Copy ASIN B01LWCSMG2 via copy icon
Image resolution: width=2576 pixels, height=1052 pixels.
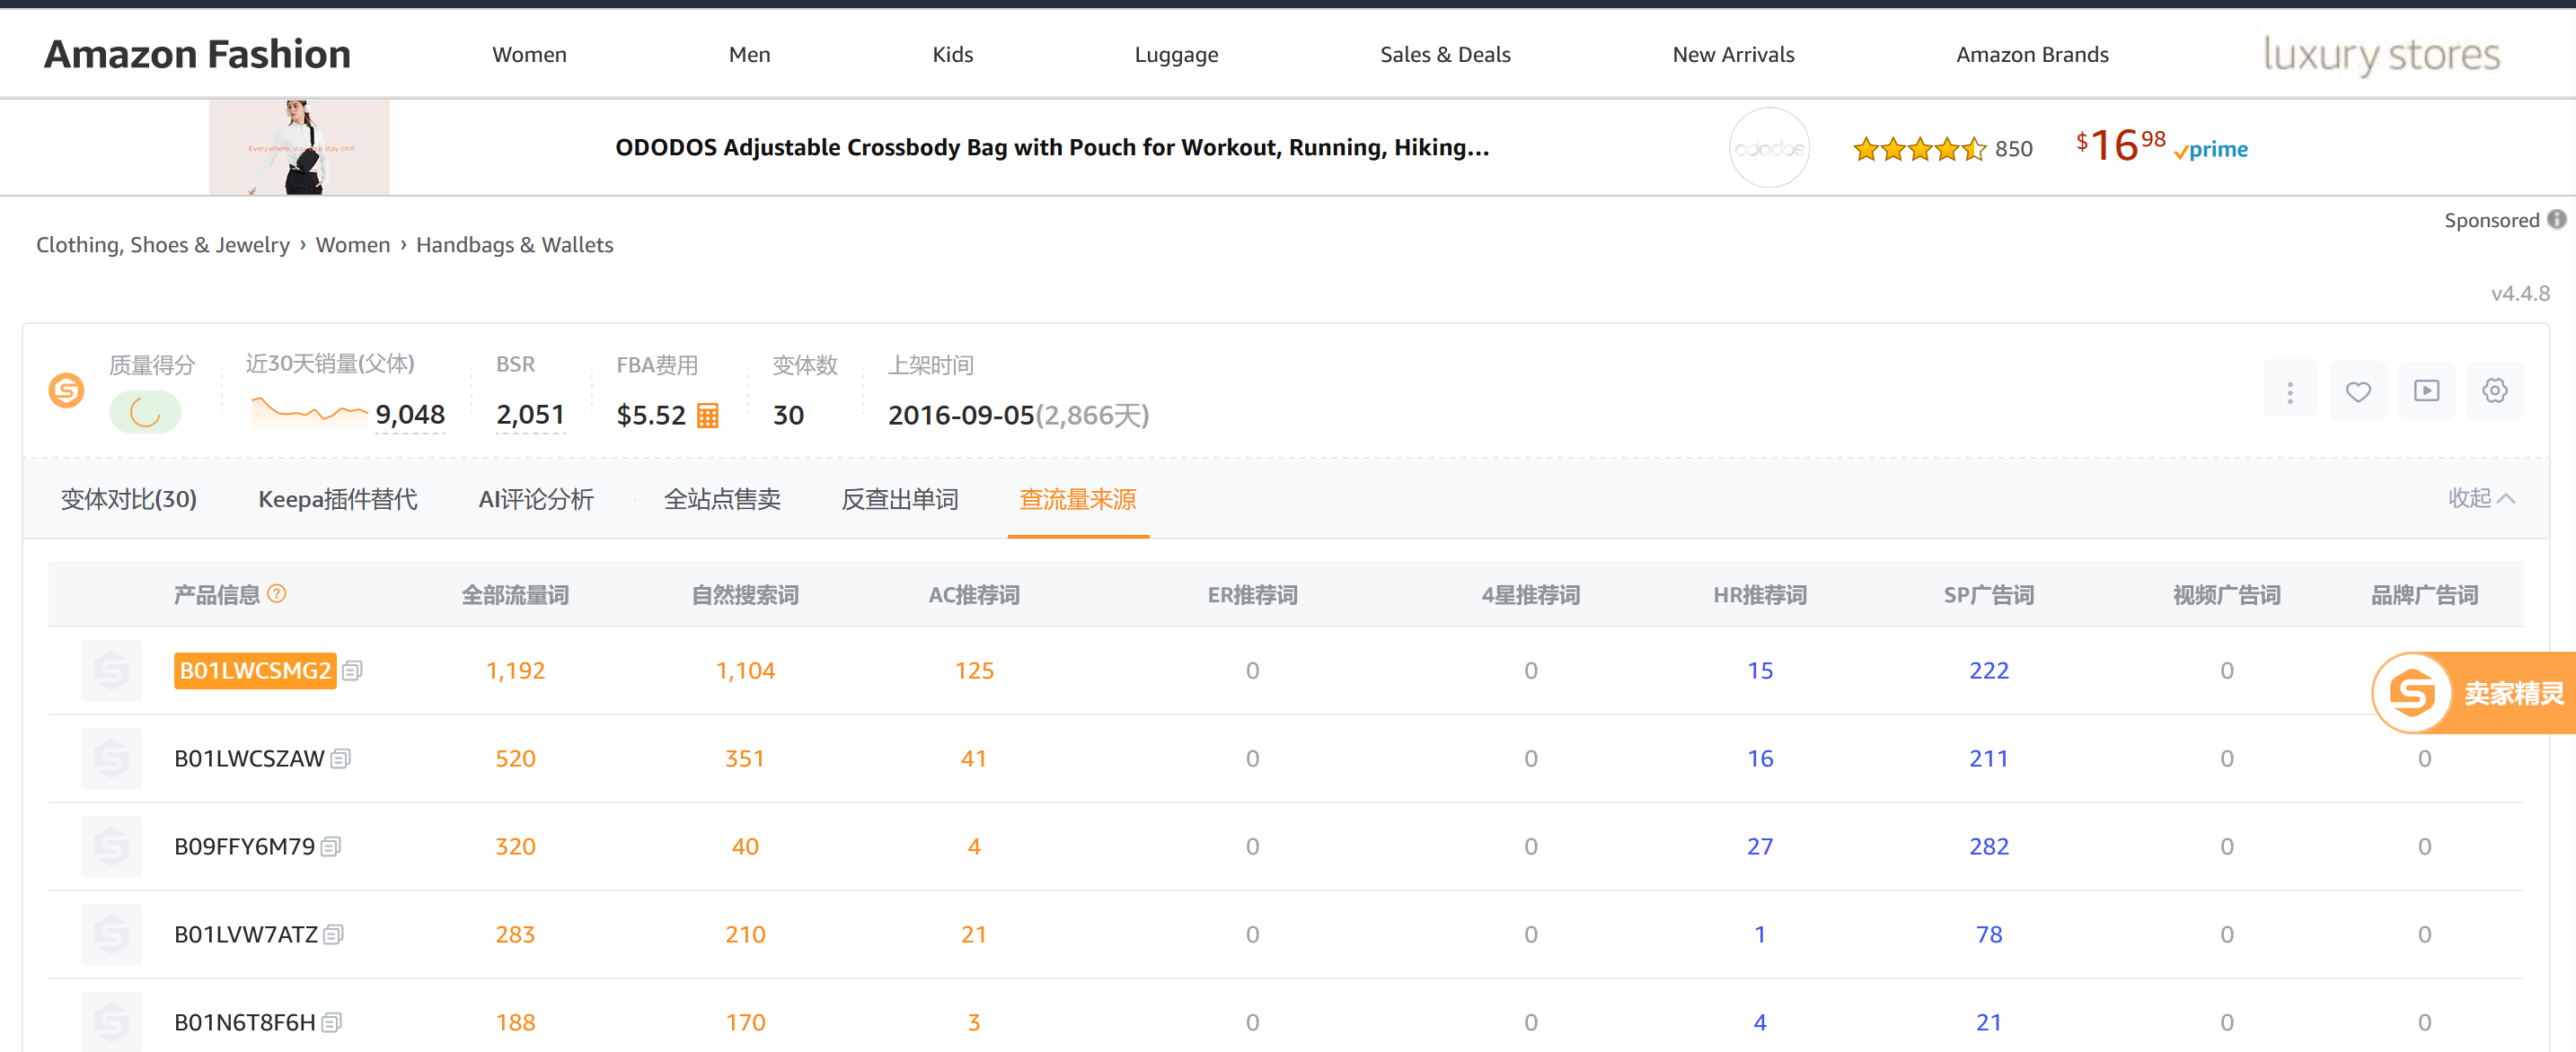[x=352, y=671]
